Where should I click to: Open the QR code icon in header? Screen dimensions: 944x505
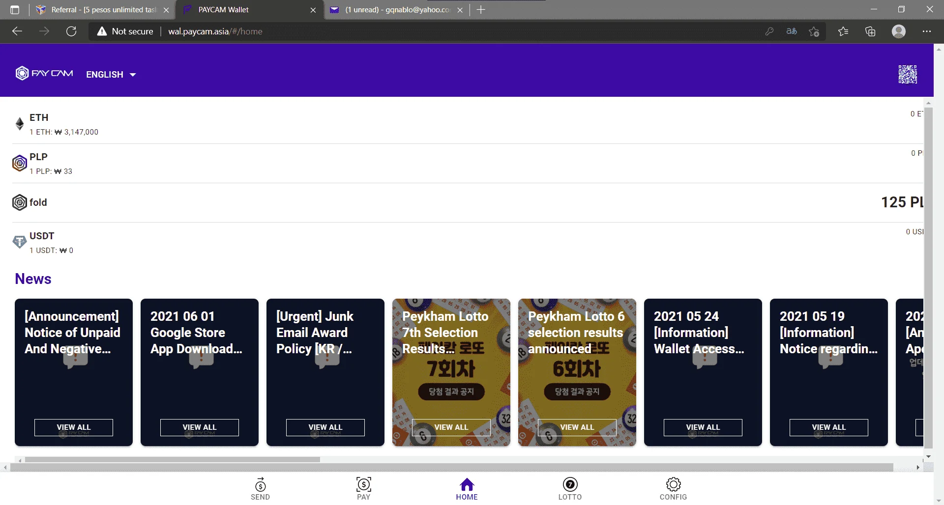click(908, 74)
